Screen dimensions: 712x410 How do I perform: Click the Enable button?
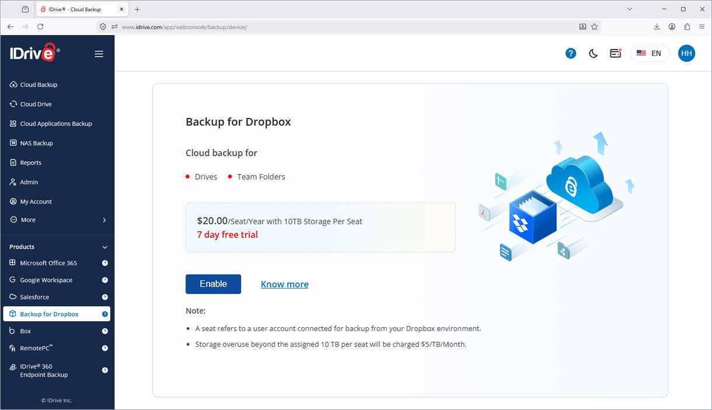(213, 284)
